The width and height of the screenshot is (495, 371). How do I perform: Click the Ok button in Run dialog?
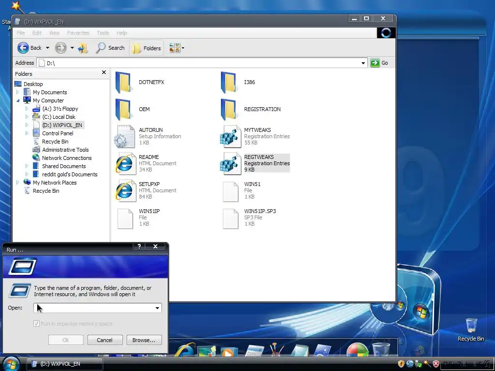(66, 340)
